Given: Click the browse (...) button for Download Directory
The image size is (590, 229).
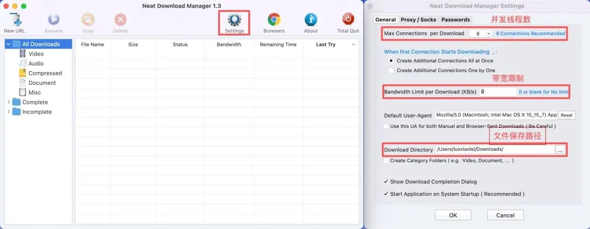Looking at the screenshot, I should tap(560, 150).
